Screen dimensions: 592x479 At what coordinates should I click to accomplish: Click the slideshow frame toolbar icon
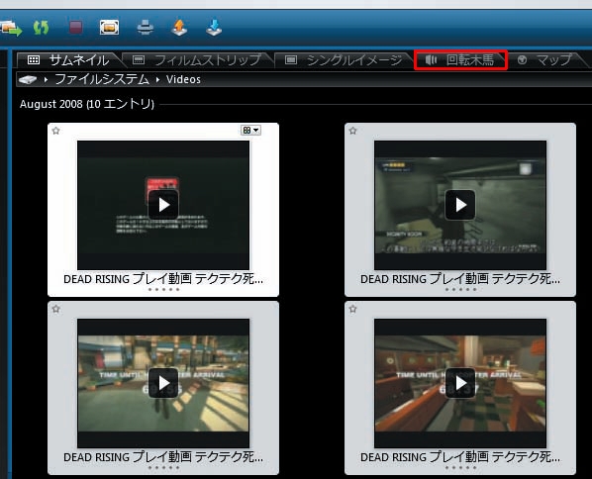110,28
